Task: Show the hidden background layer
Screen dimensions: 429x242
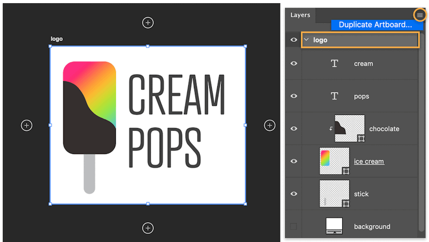Action: point(294,226)
